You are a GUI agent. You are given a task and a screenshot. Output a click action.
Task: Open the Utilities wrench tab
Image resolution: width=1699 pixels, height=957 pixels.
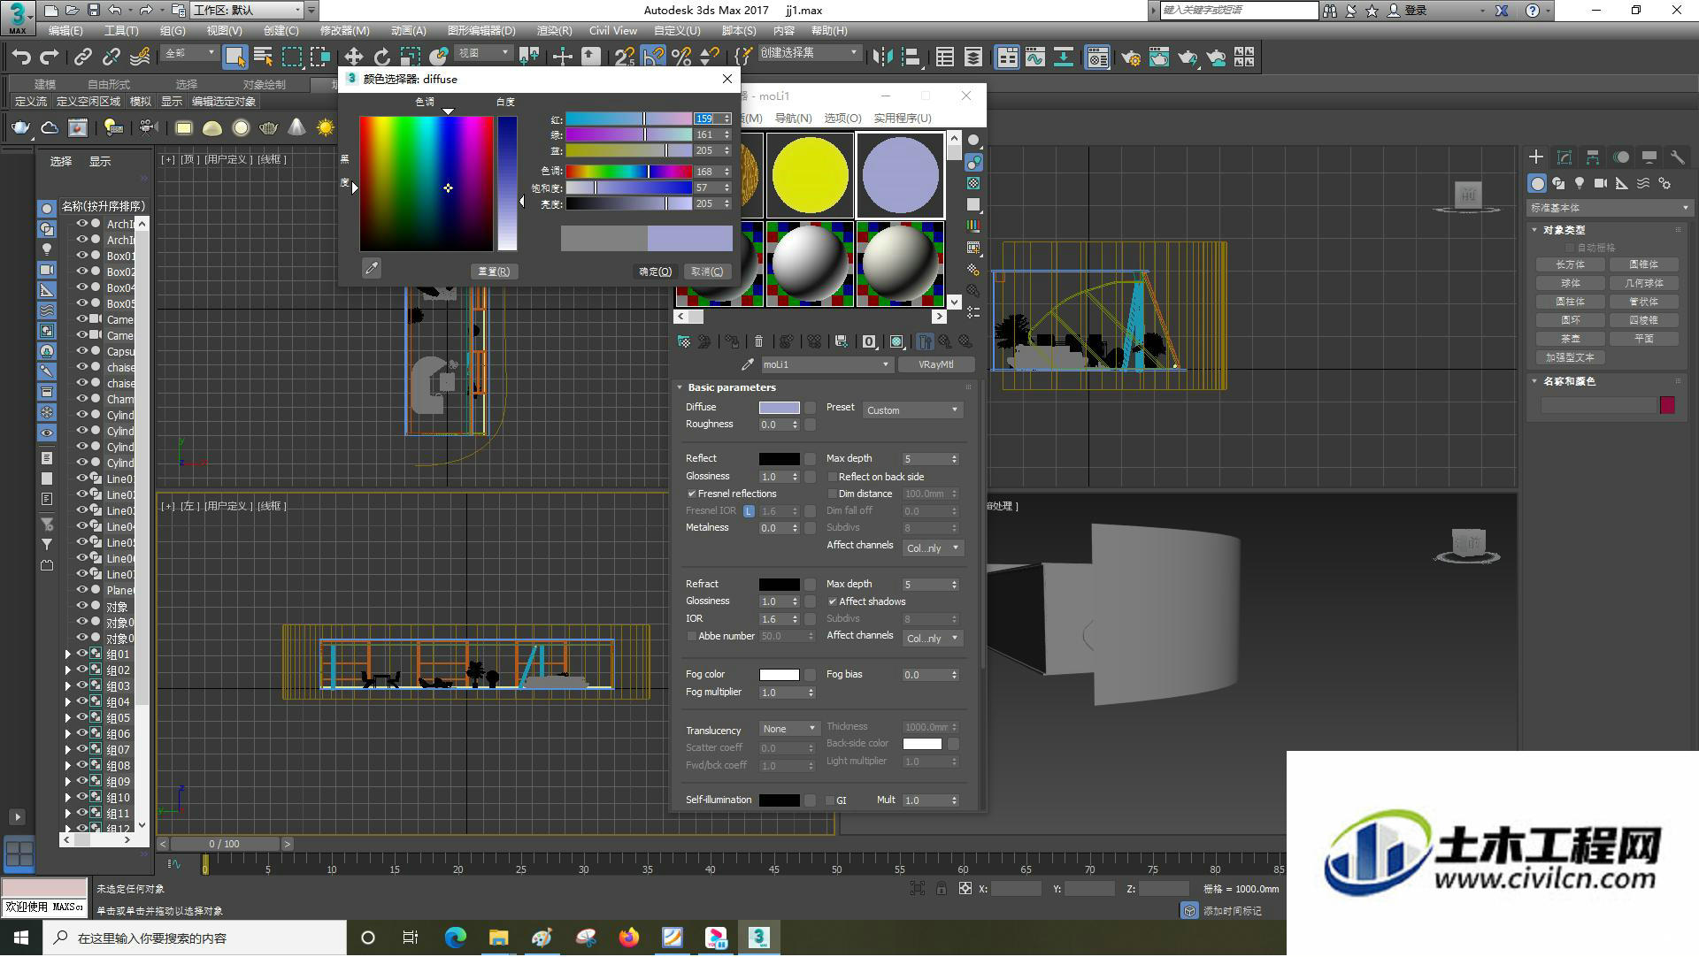[1677, 157]
